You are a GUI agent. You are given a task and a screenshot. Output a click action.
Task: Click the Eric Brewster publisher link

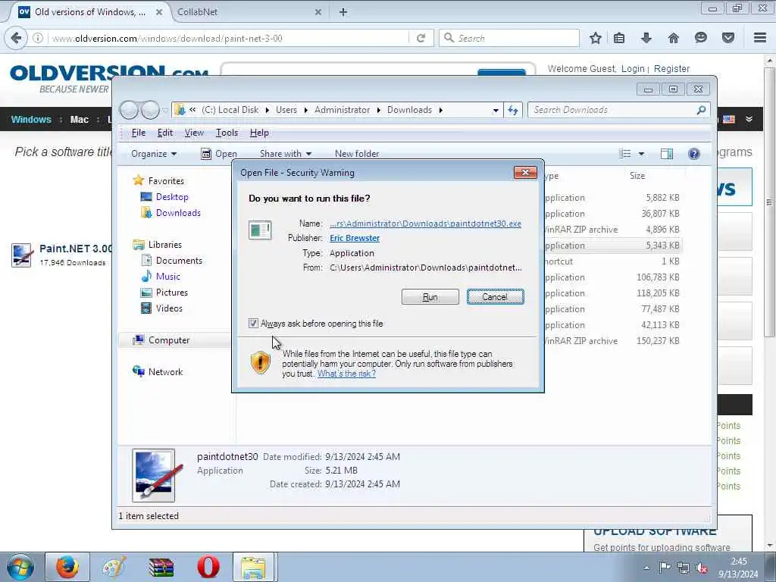[355, 238]
